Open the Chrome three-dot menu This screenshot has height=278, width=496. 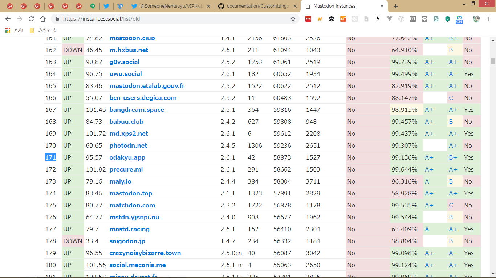pyautogui.click(x=488, y=19)
